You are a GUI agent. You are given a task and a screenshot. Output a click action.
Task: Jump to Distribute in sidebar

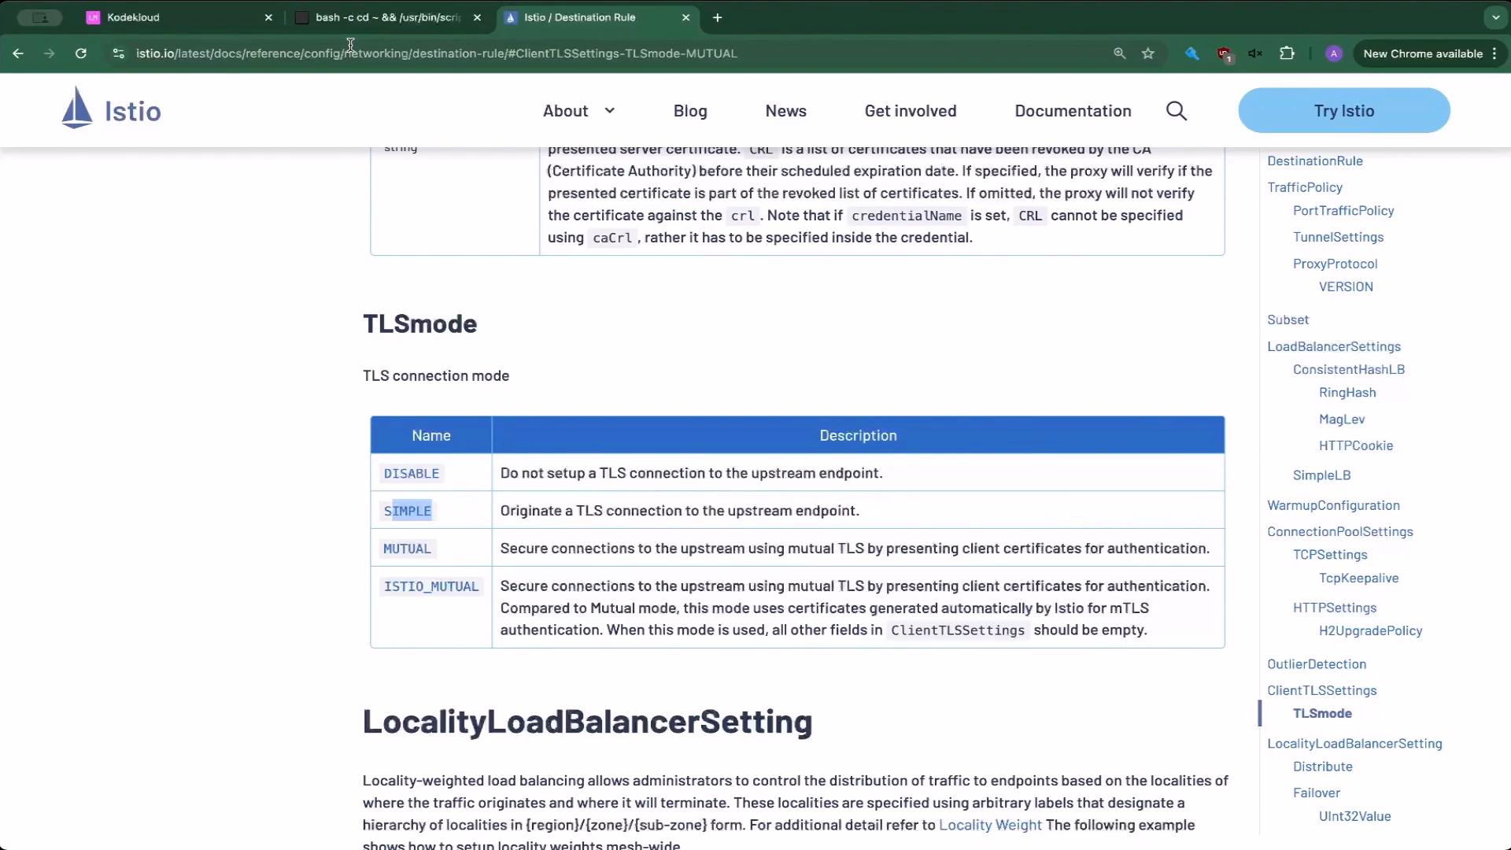click(x=1322, y=767)
